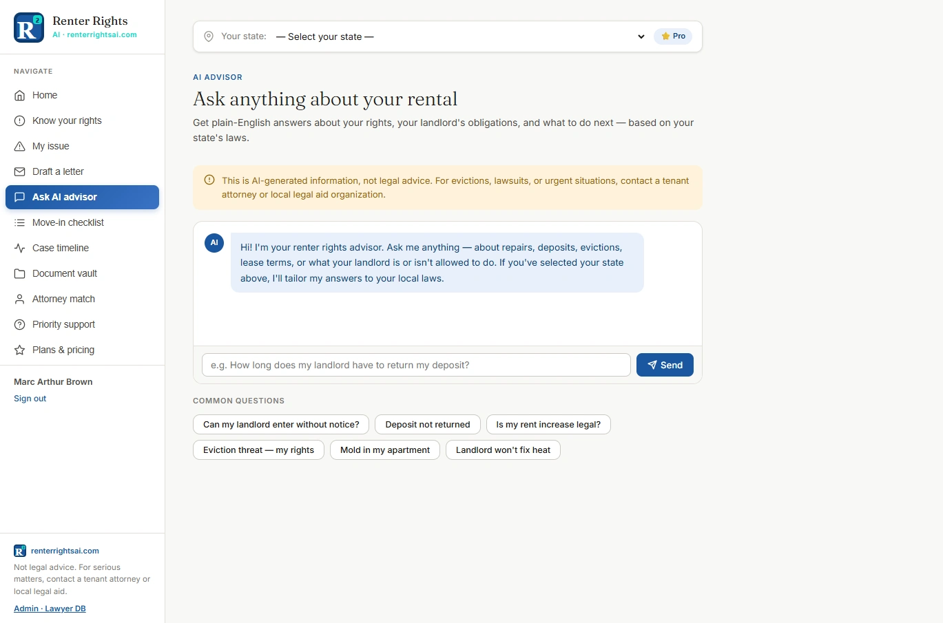Screen dimensions: 943x623
Task: Select the My issue warning triangle icon
Action: (20, 147)
